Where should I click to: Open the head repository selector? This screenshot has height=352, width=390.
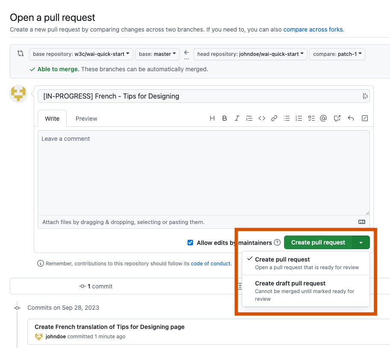250,54
